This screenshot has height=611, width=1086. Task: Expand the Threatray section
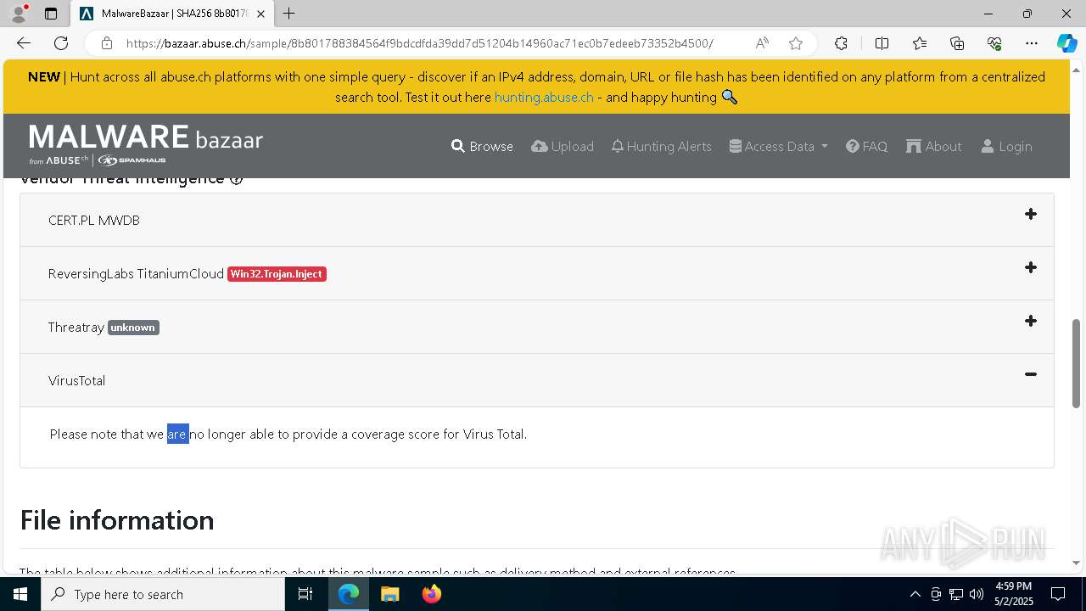[1031, 322]
